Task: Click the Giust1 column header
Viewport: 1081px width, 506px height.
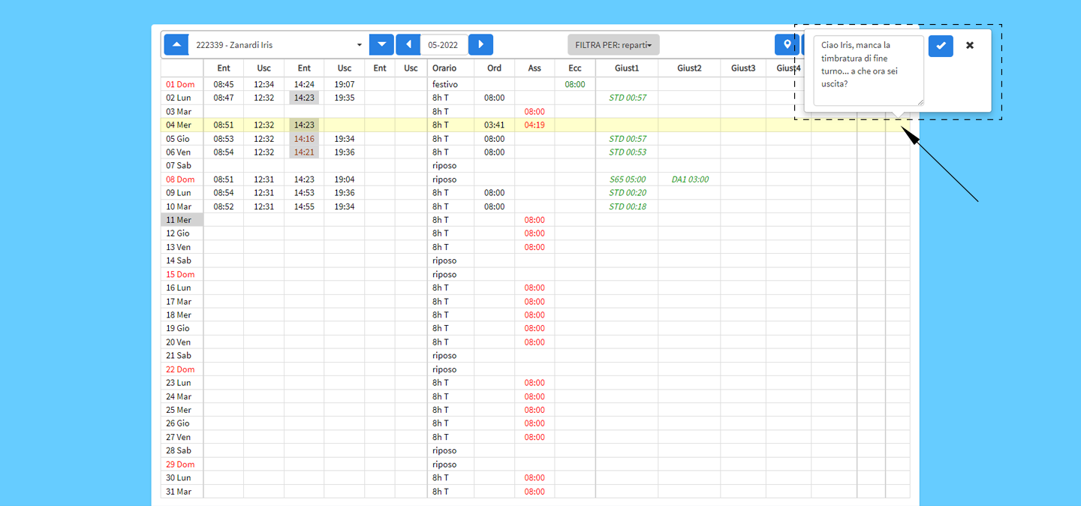Action: (x=626, y=68)
